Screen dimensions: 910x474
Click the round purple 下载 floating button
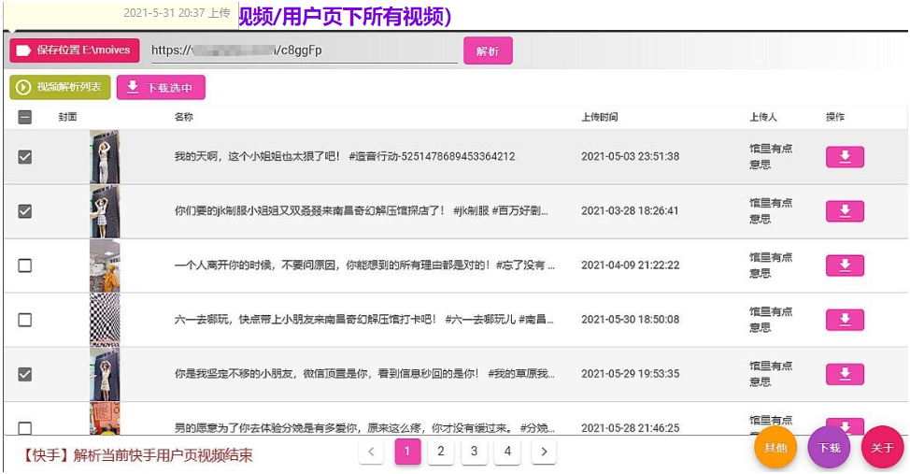[x=829, y=448]
